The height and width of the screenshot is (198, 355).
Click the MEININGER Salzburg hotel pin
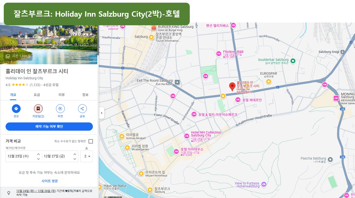pos(336,98)
